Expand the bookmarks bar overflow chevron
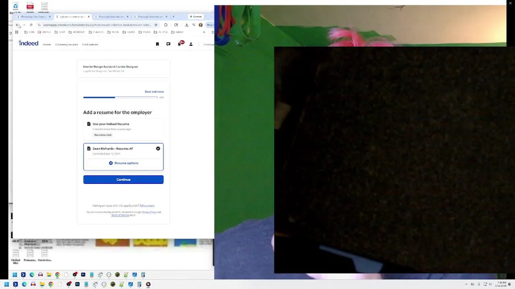This screenshot has width=515, height=289. (x=204, y=32)
